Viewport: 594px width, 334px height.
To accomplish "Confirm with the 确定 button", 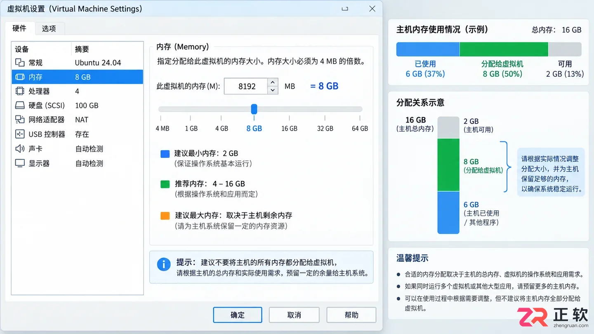I will pos(238,315).
